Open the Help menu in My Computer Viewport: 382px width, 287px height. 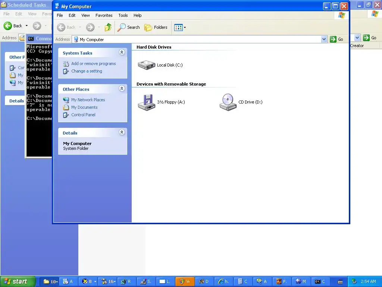[x=137, y=15]
